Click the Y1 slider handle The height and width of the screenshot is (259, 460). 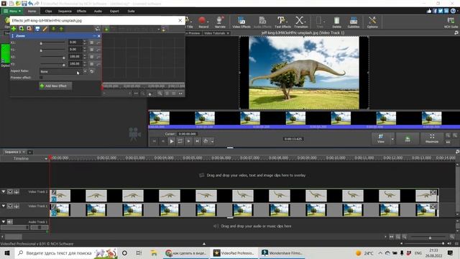42,50
